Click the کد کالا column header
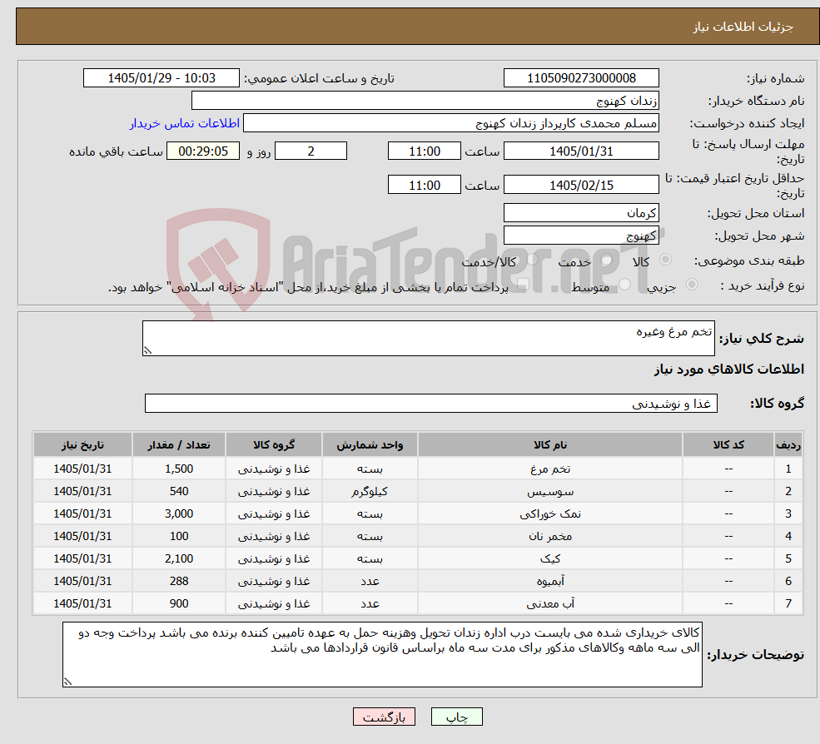Image resolution: width=820 pixels, height=744 pixels. coord(728,445)
